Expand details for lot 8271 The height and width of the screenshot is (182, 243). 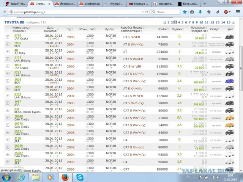[x=8, y=74]
